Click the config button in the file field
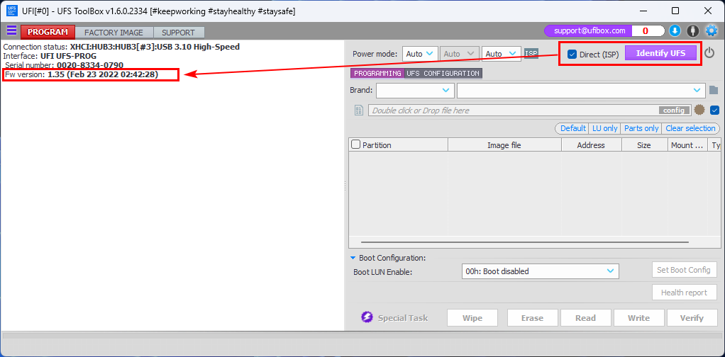The height and width of the screenshot is (357, 725). [x=674, y=110]
